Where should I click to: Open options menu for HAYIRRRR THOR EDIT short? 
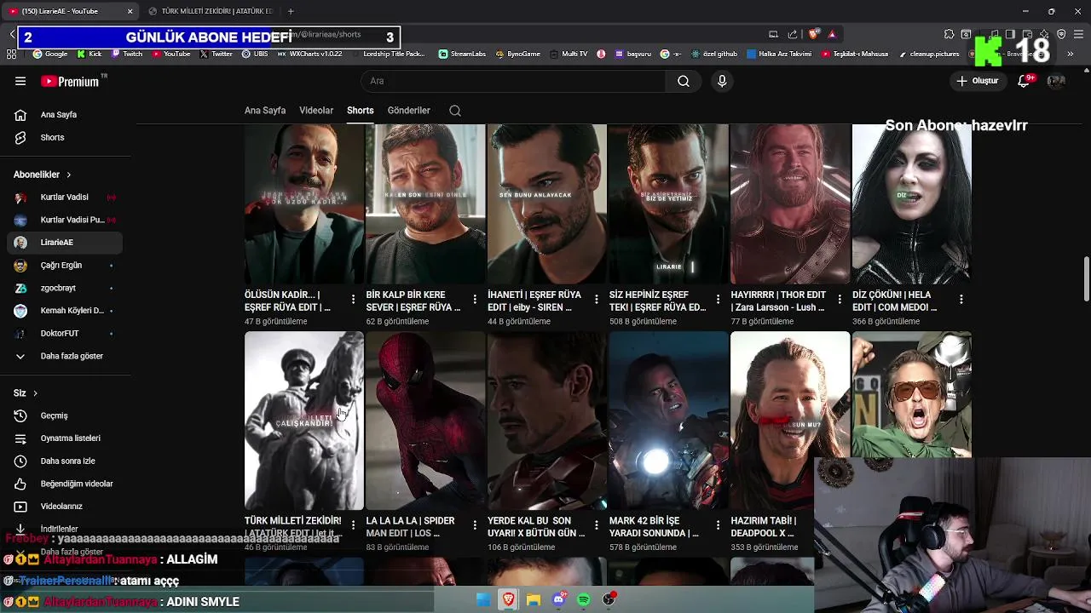click(x=840, y=300)
